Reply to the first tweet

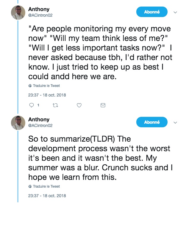pyautogui.click(x=31, y=105)
